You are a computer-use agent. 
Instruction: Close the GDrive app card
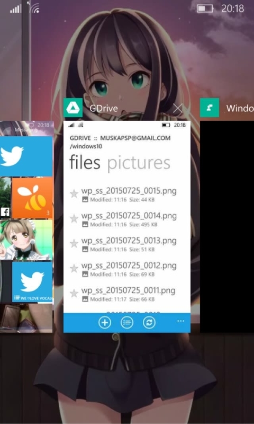(x=178, y=109)
